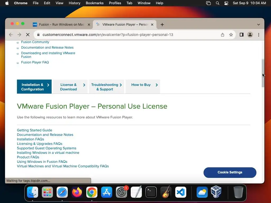Click the share page icon in address bar

pyautogui.click(x=222, y=35)
